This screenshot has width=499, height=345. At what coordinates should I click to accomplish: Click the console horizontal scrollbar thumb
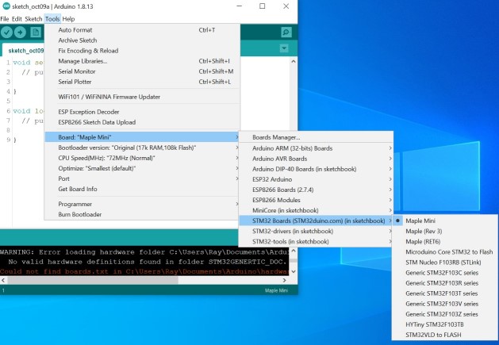[x=93, y=281]
